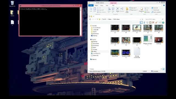Switch to details view in the status bar
This screenshot has width=176, height=99.
(161, 69)
